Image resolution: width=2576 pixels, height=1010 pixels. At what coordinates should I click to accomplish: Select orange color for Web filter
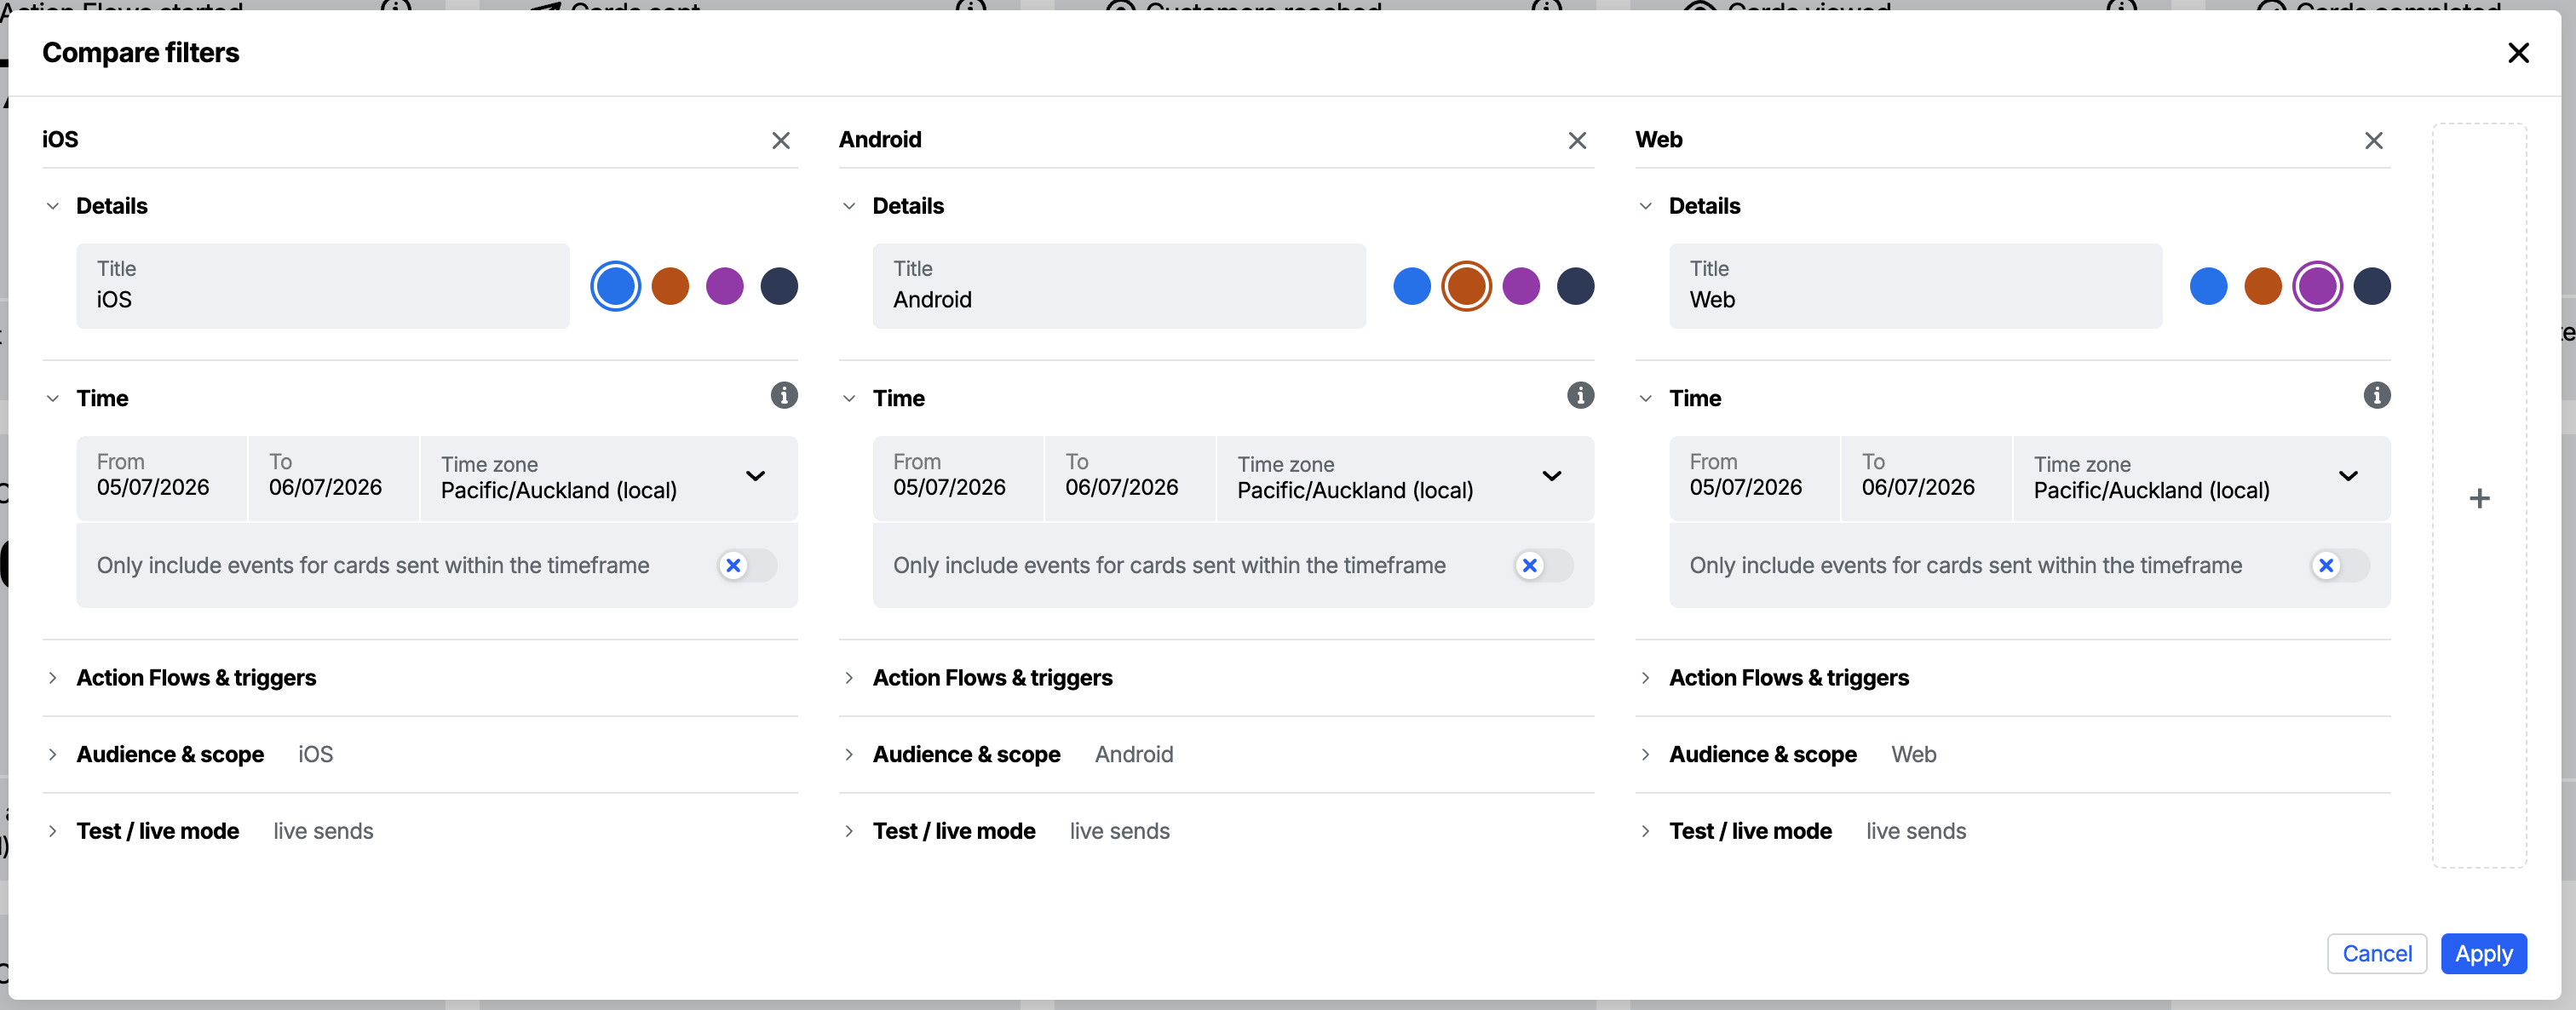[2263, 286]
